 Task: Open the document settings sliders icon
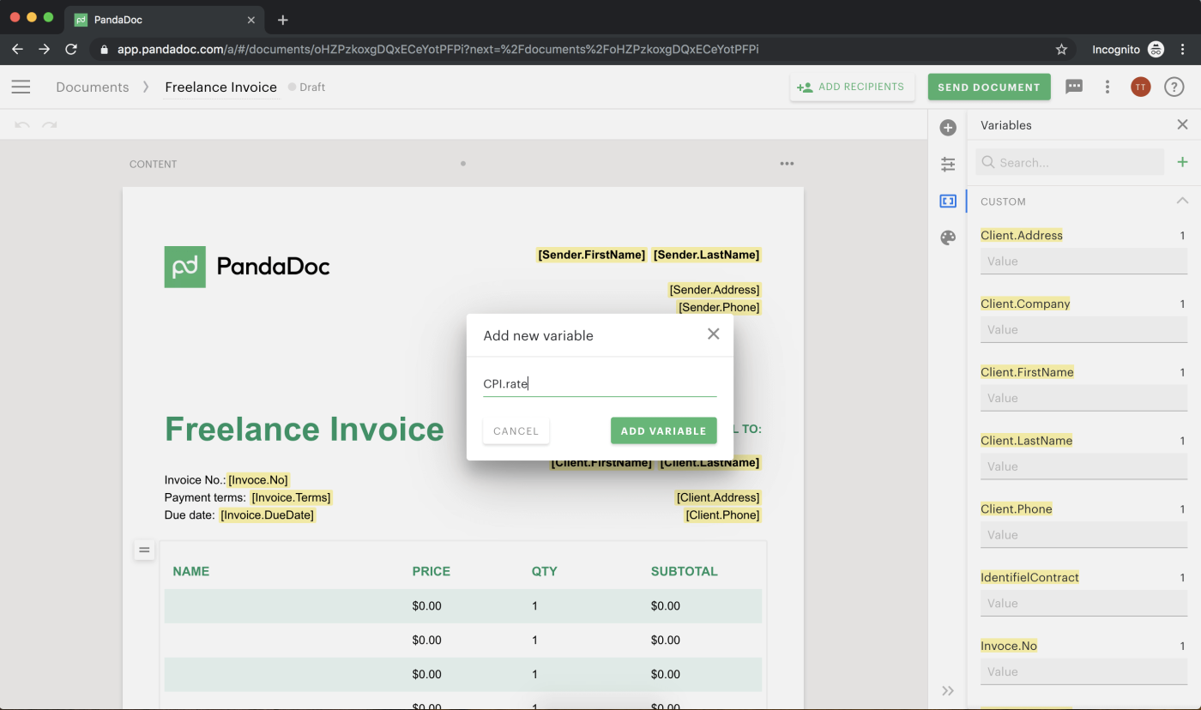coord(948,164)
